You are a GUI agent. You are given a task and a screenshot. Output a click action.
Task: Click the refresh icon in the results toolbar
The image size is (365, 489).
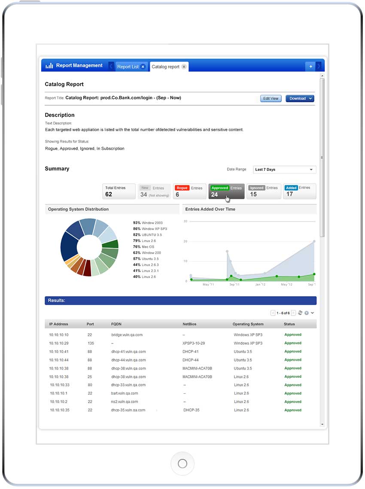coord(300,313)
